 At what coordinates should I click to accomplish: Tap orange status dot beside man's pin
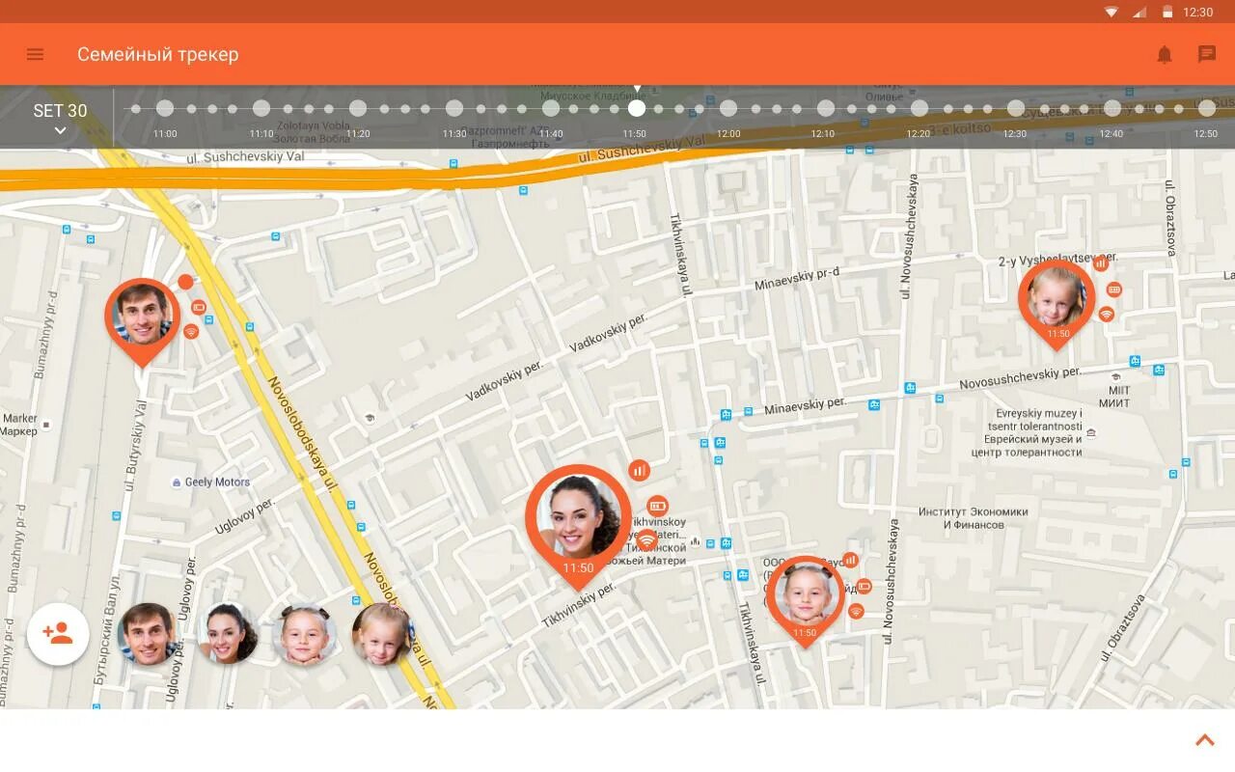pos(185,282)
